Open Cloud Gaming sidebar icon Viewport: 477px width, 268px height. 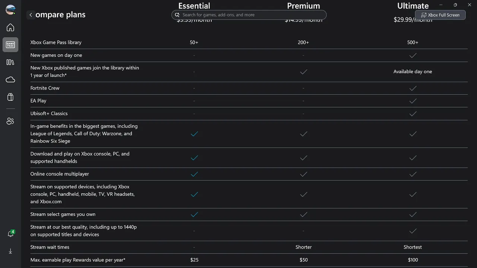tap(10, 80)
